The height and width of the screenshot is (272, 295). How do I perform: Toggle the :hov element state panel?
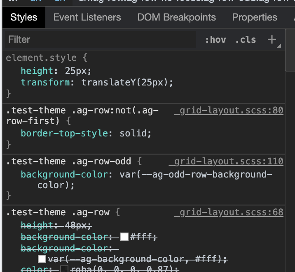[x=215, y=40]
